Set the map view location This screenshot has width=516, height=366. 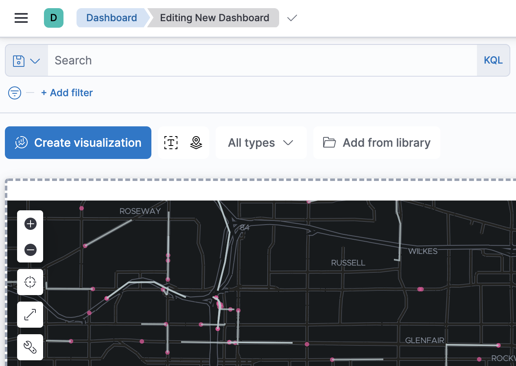click(x=30, y=282)
